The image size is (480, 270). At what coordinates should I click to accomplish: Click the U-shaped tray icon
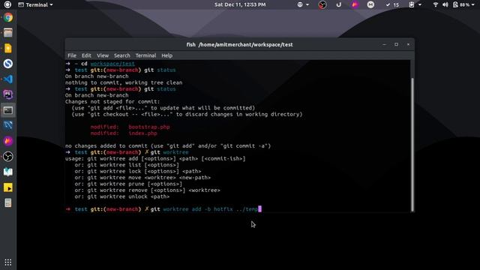tap(338, 4)
